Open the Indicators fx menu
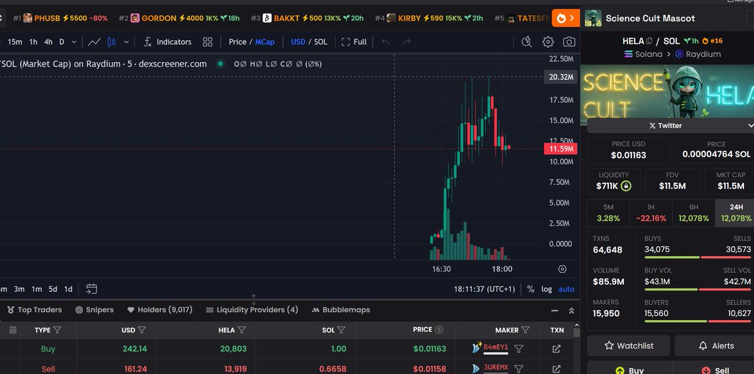The image size is (754, 374). (x=168, y=42)
